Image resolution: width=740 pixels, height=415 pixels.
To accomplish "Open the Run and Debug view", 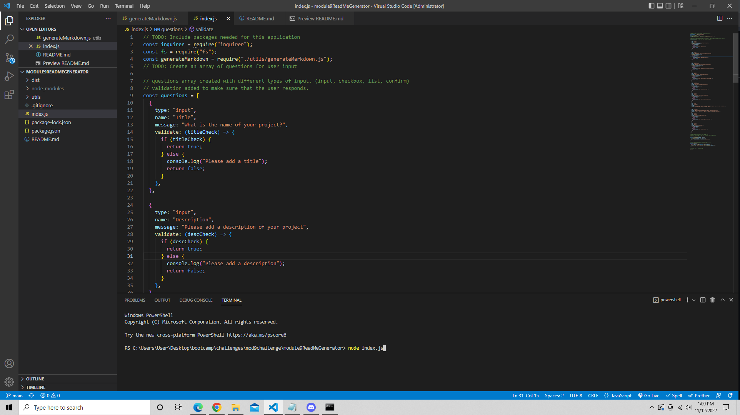I will click(9, 76).
